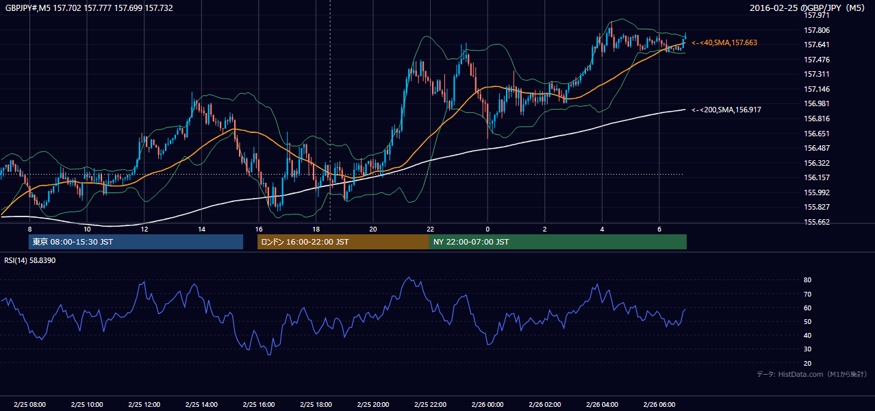The image size is (875, 411).
Task: Click the 2/25 18:00 time axis label
Action: click(x=316, y=404)
